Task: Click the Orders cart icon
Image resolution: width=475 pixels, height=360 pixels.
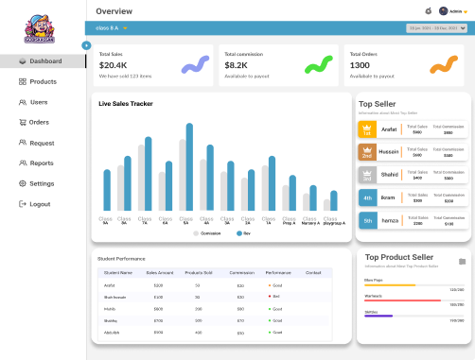Action: point(23,122)
